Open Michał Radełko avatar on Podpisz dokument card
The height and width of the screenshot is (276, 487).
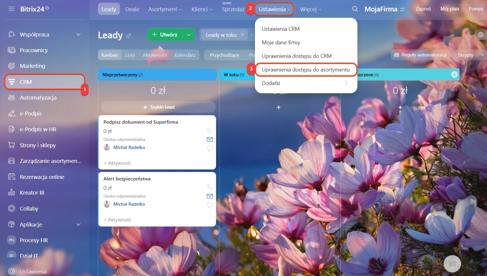(107, 147)
